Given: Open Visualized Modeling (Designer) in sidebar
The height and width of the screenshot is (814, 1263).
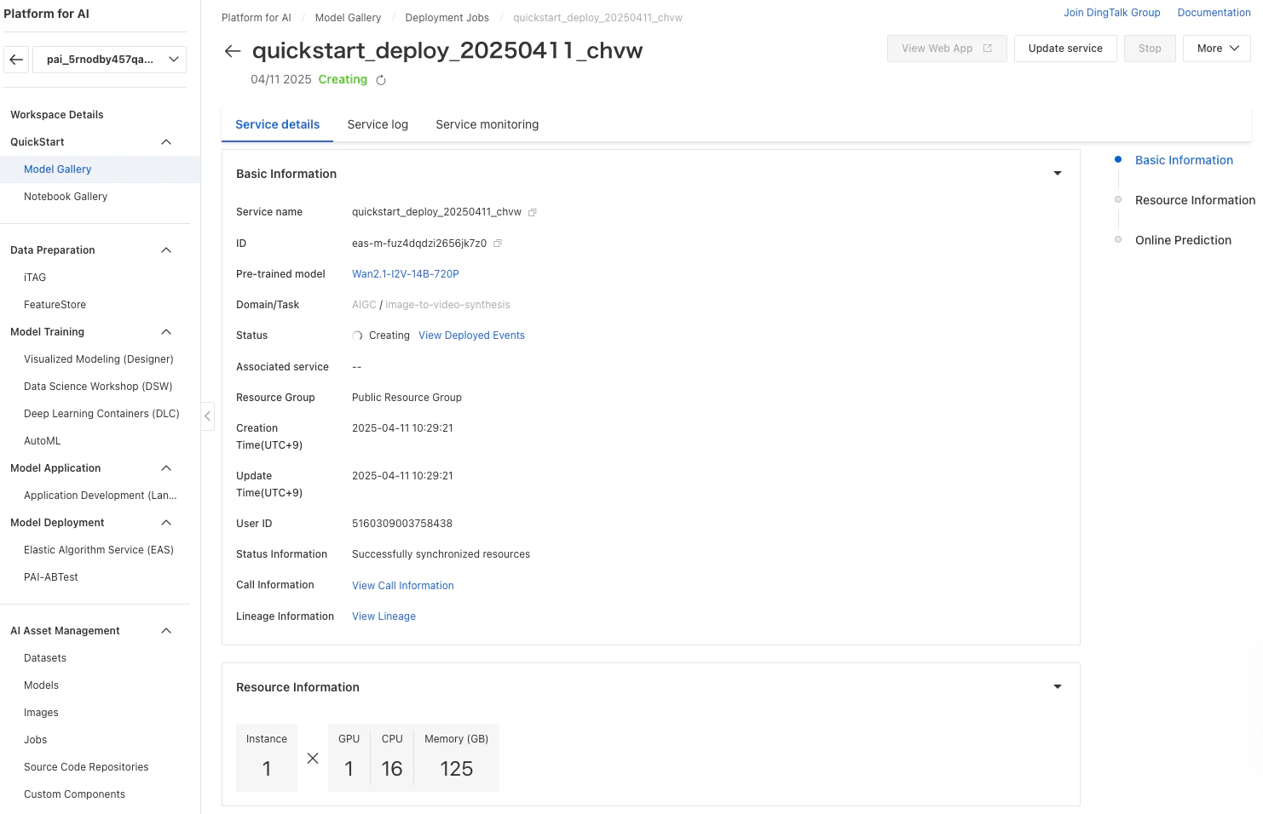Looking at the screenshot, I should (100, 359).
